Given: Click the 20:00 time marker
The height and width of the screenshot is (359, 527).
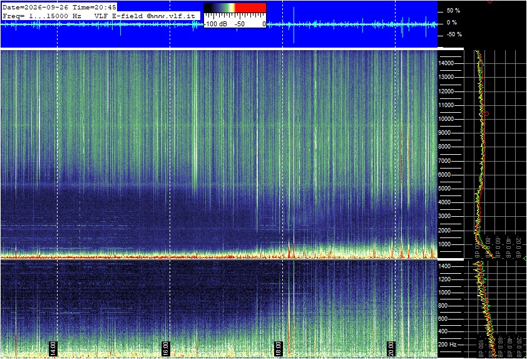Looking at the screenshot, I should [x=391, y=348].
